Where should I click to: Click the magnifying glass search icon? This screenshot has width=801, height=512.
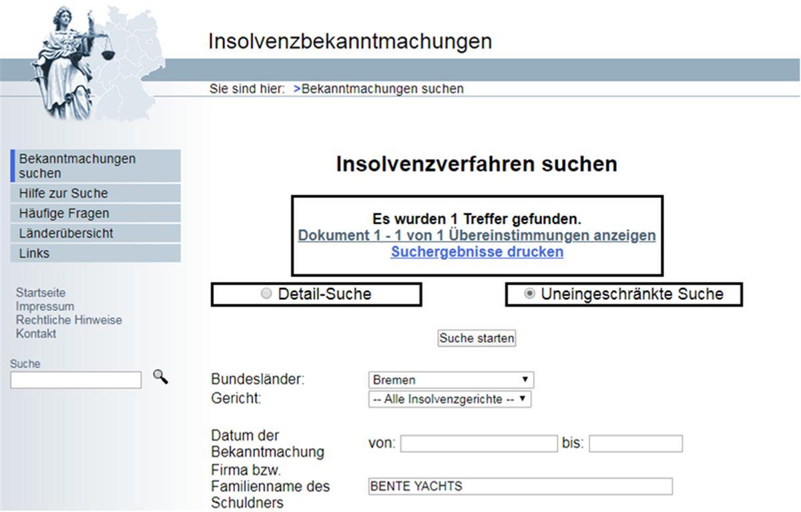point(160,377)
